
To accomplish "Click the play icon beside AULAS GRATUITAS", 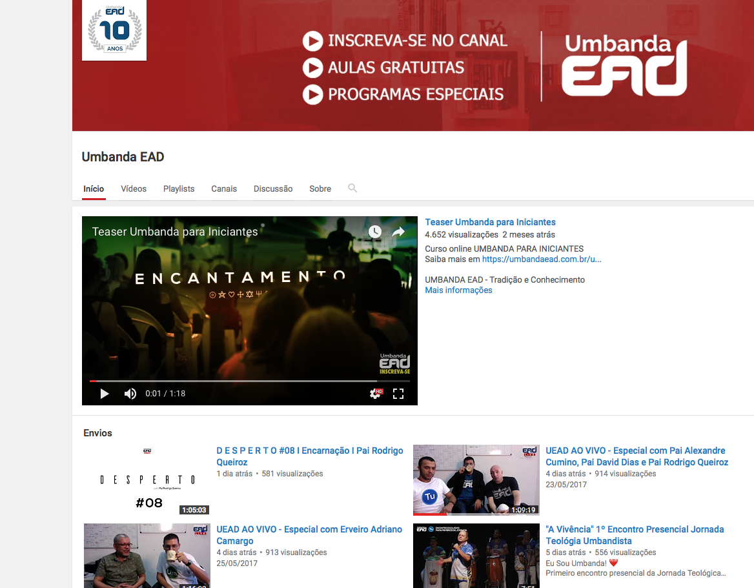I will (312, 68).
